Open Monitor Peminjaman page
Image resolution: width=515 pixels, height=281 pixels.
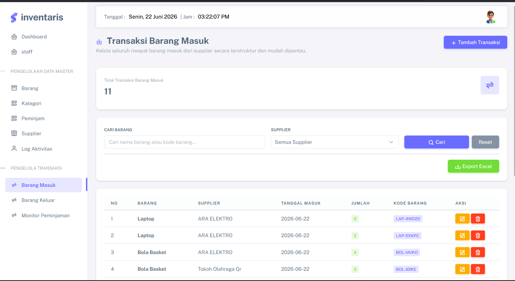44,215
